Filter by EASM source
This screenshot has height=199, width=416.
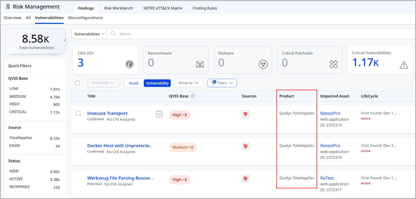pos(35,146)
